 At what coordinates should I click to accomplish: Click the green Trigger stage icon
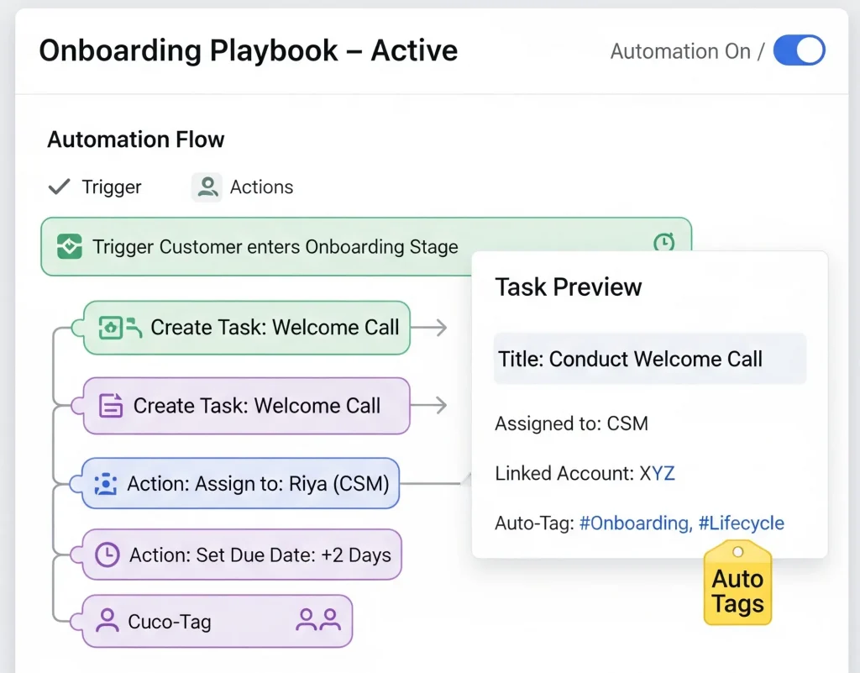tap(69, 247)
